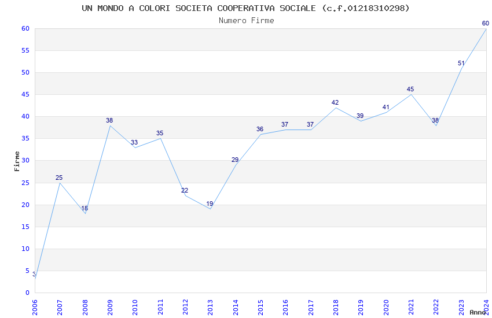The width and height of the screenshot is (492, 318).
Task: Click the data point labeled 60 for 2024
Action: pos(486,23)
